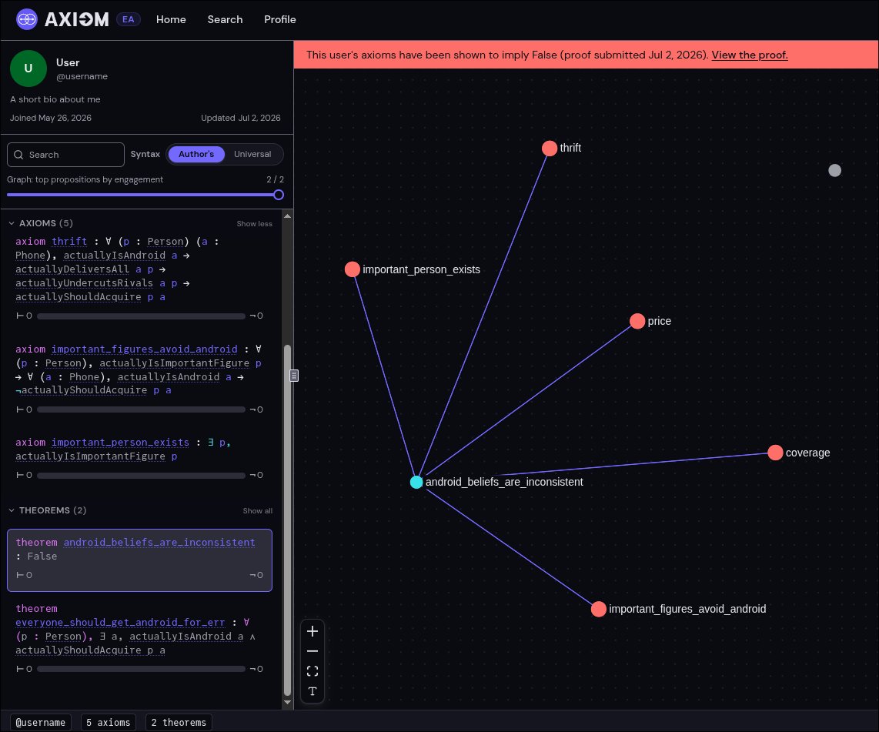Collapse the Theorems section chevron

[12, 510]
